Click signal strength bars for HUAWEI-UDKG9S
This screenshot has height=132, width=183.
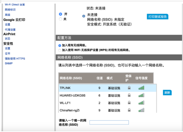(x=141, y=95)
